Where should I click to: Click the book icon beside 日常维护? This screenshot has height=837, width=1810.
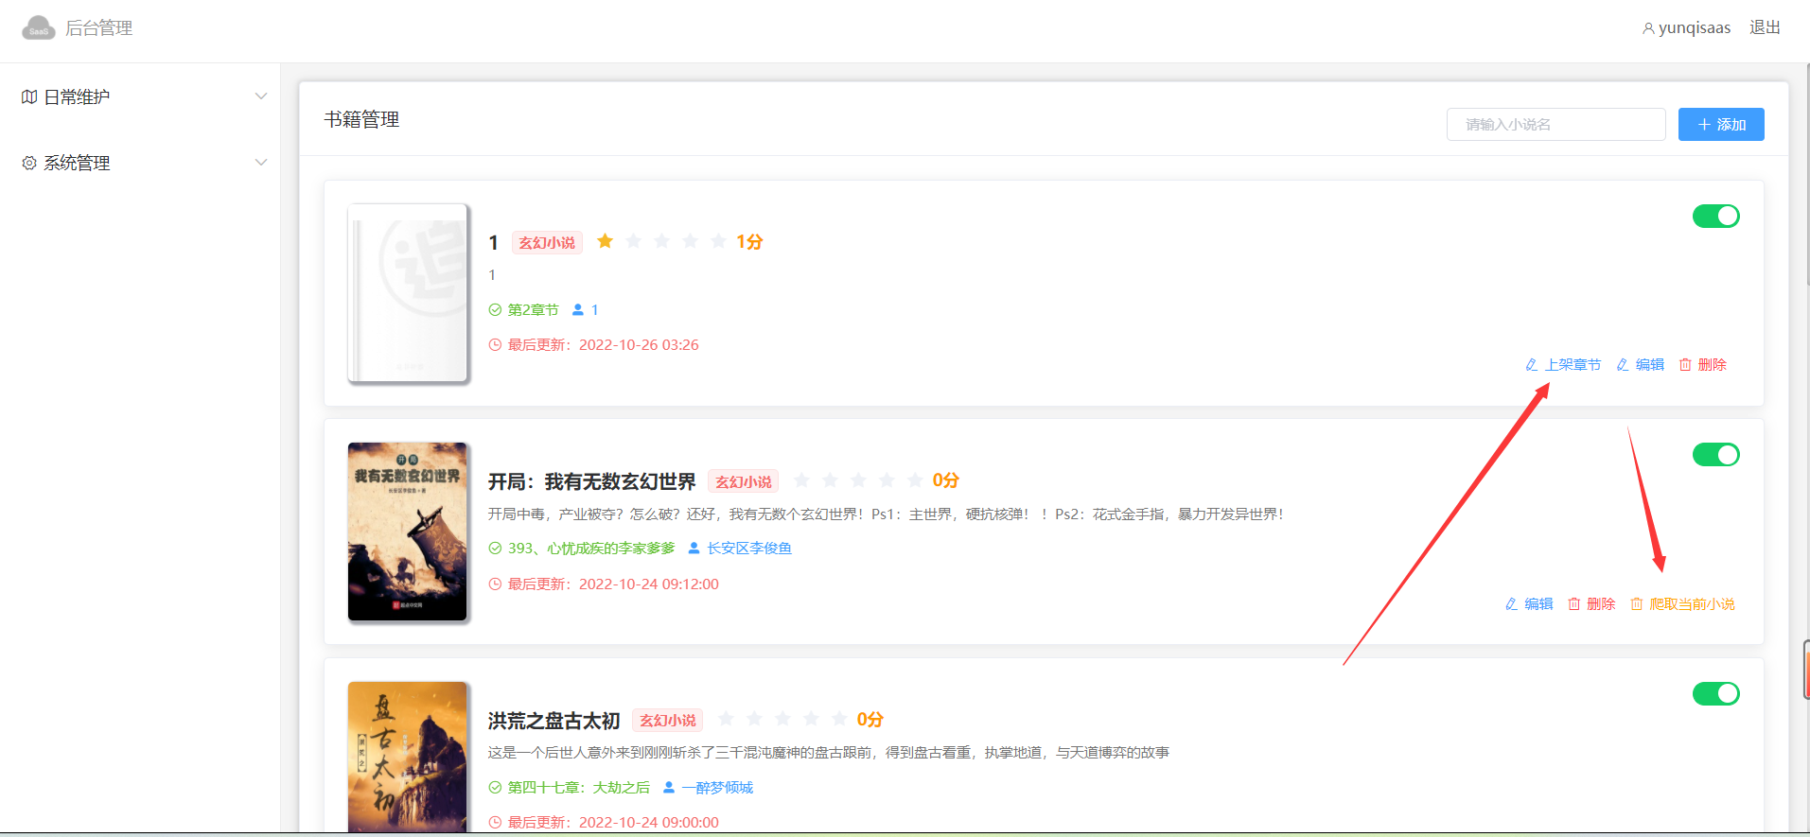click(29, 96)
